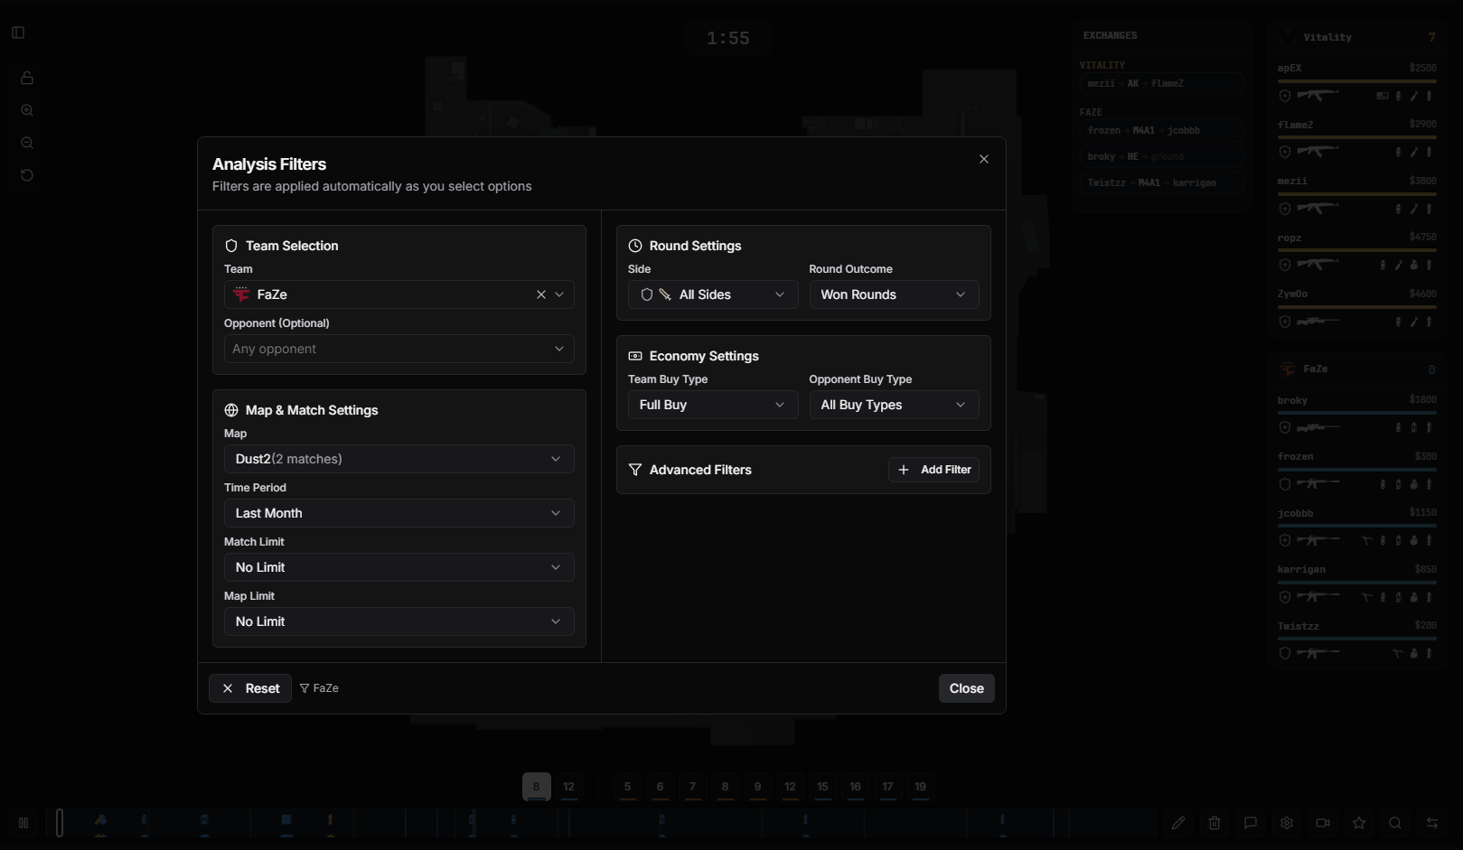1463x850 pixels.
Task: Zoom out of the map view
Action: (x=27, y=143)
